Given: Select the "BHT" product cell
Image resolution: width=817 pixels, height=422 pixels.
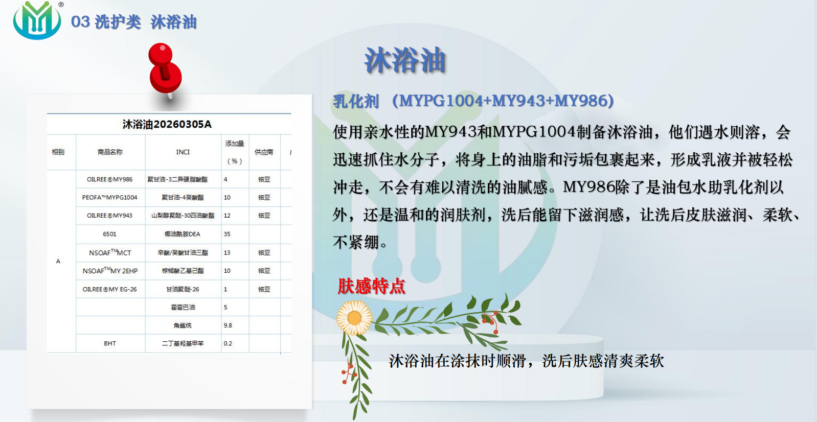Looking at the screenshot, I should [x=110, y=343].
